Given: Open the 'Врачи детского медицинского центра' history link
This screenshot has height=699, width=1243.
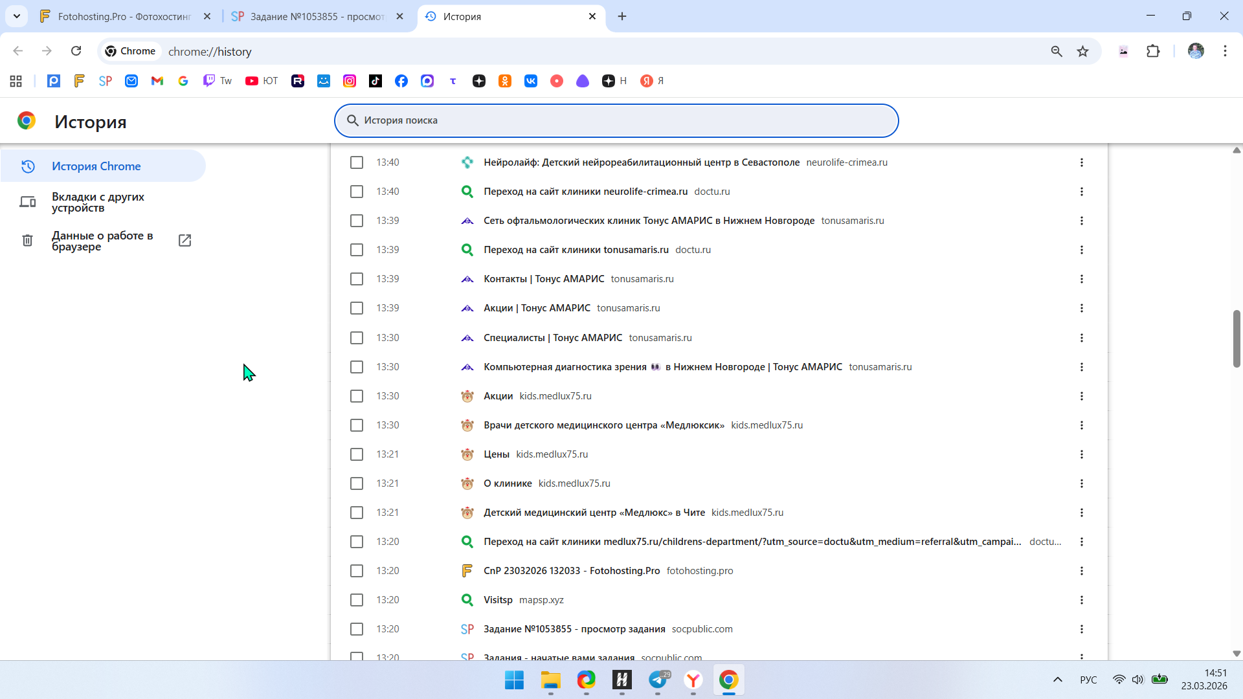Looking at the screenshot, I should pyautogui.click(x=603, y=425).
